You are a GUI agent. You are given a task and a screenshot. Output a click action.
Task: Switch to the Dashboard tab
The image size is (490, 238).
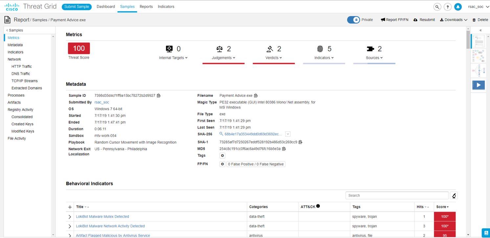[106, 7]
